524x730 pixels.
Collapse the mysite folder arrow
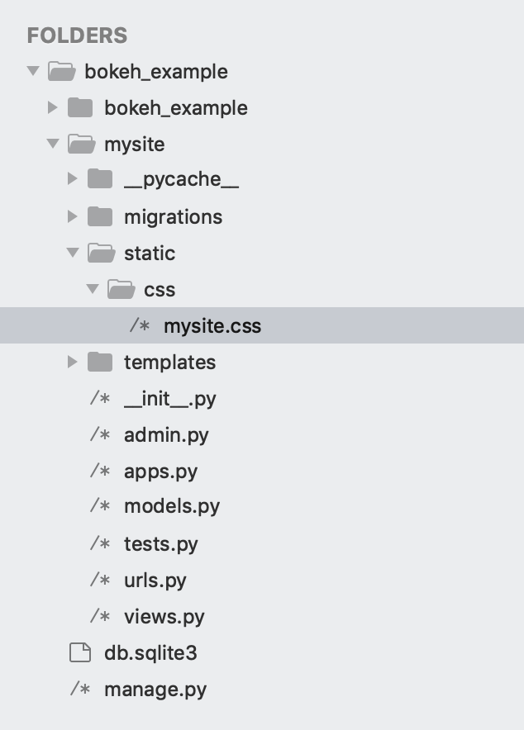click(x=53, y=145)
